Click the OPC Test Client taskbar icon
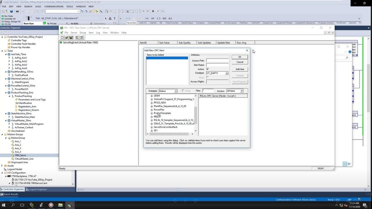Screen dimensions: 372x209 69,205
